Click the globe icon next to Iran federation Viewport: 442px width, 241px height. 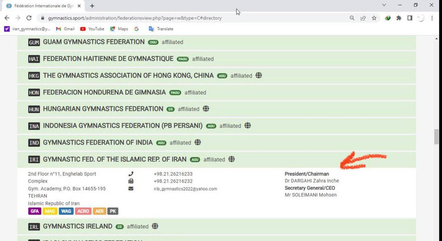pos(232,159)
